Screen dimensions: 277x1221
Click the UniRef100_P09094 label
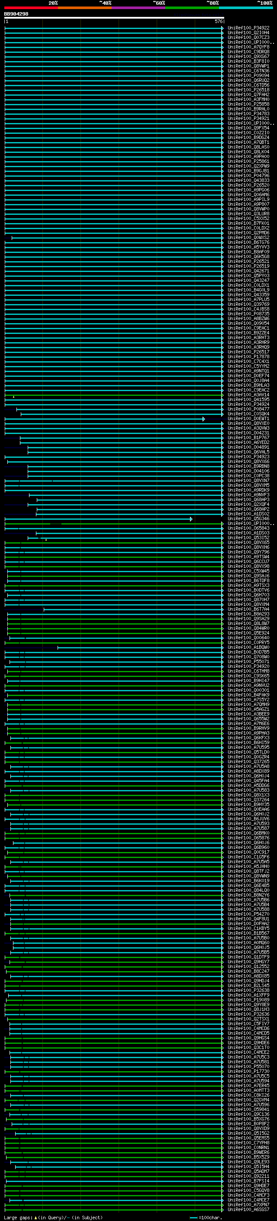pos(248,75)
